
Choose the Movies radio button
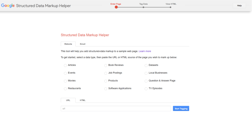pyautogui.click(x=65, y=81)
